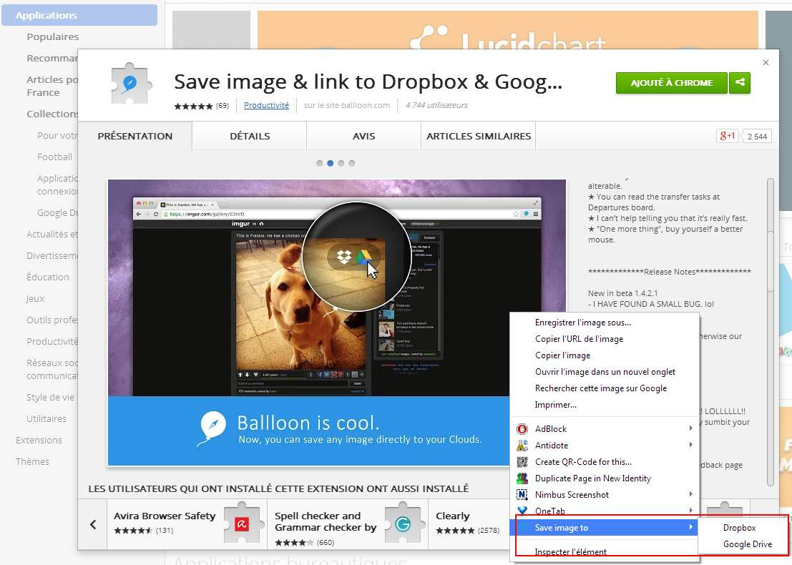Open Football collection in sidebar

tap(54, 157)
